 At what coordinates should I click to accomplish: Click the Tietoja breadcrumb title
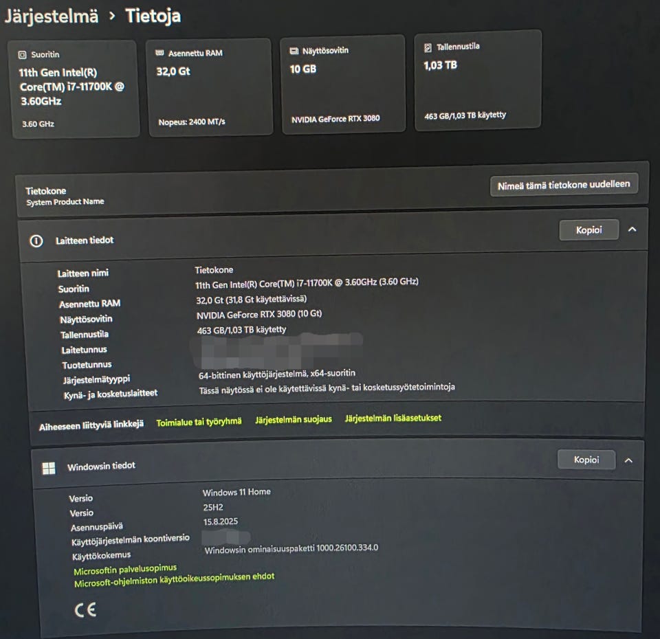coord(153,16)
